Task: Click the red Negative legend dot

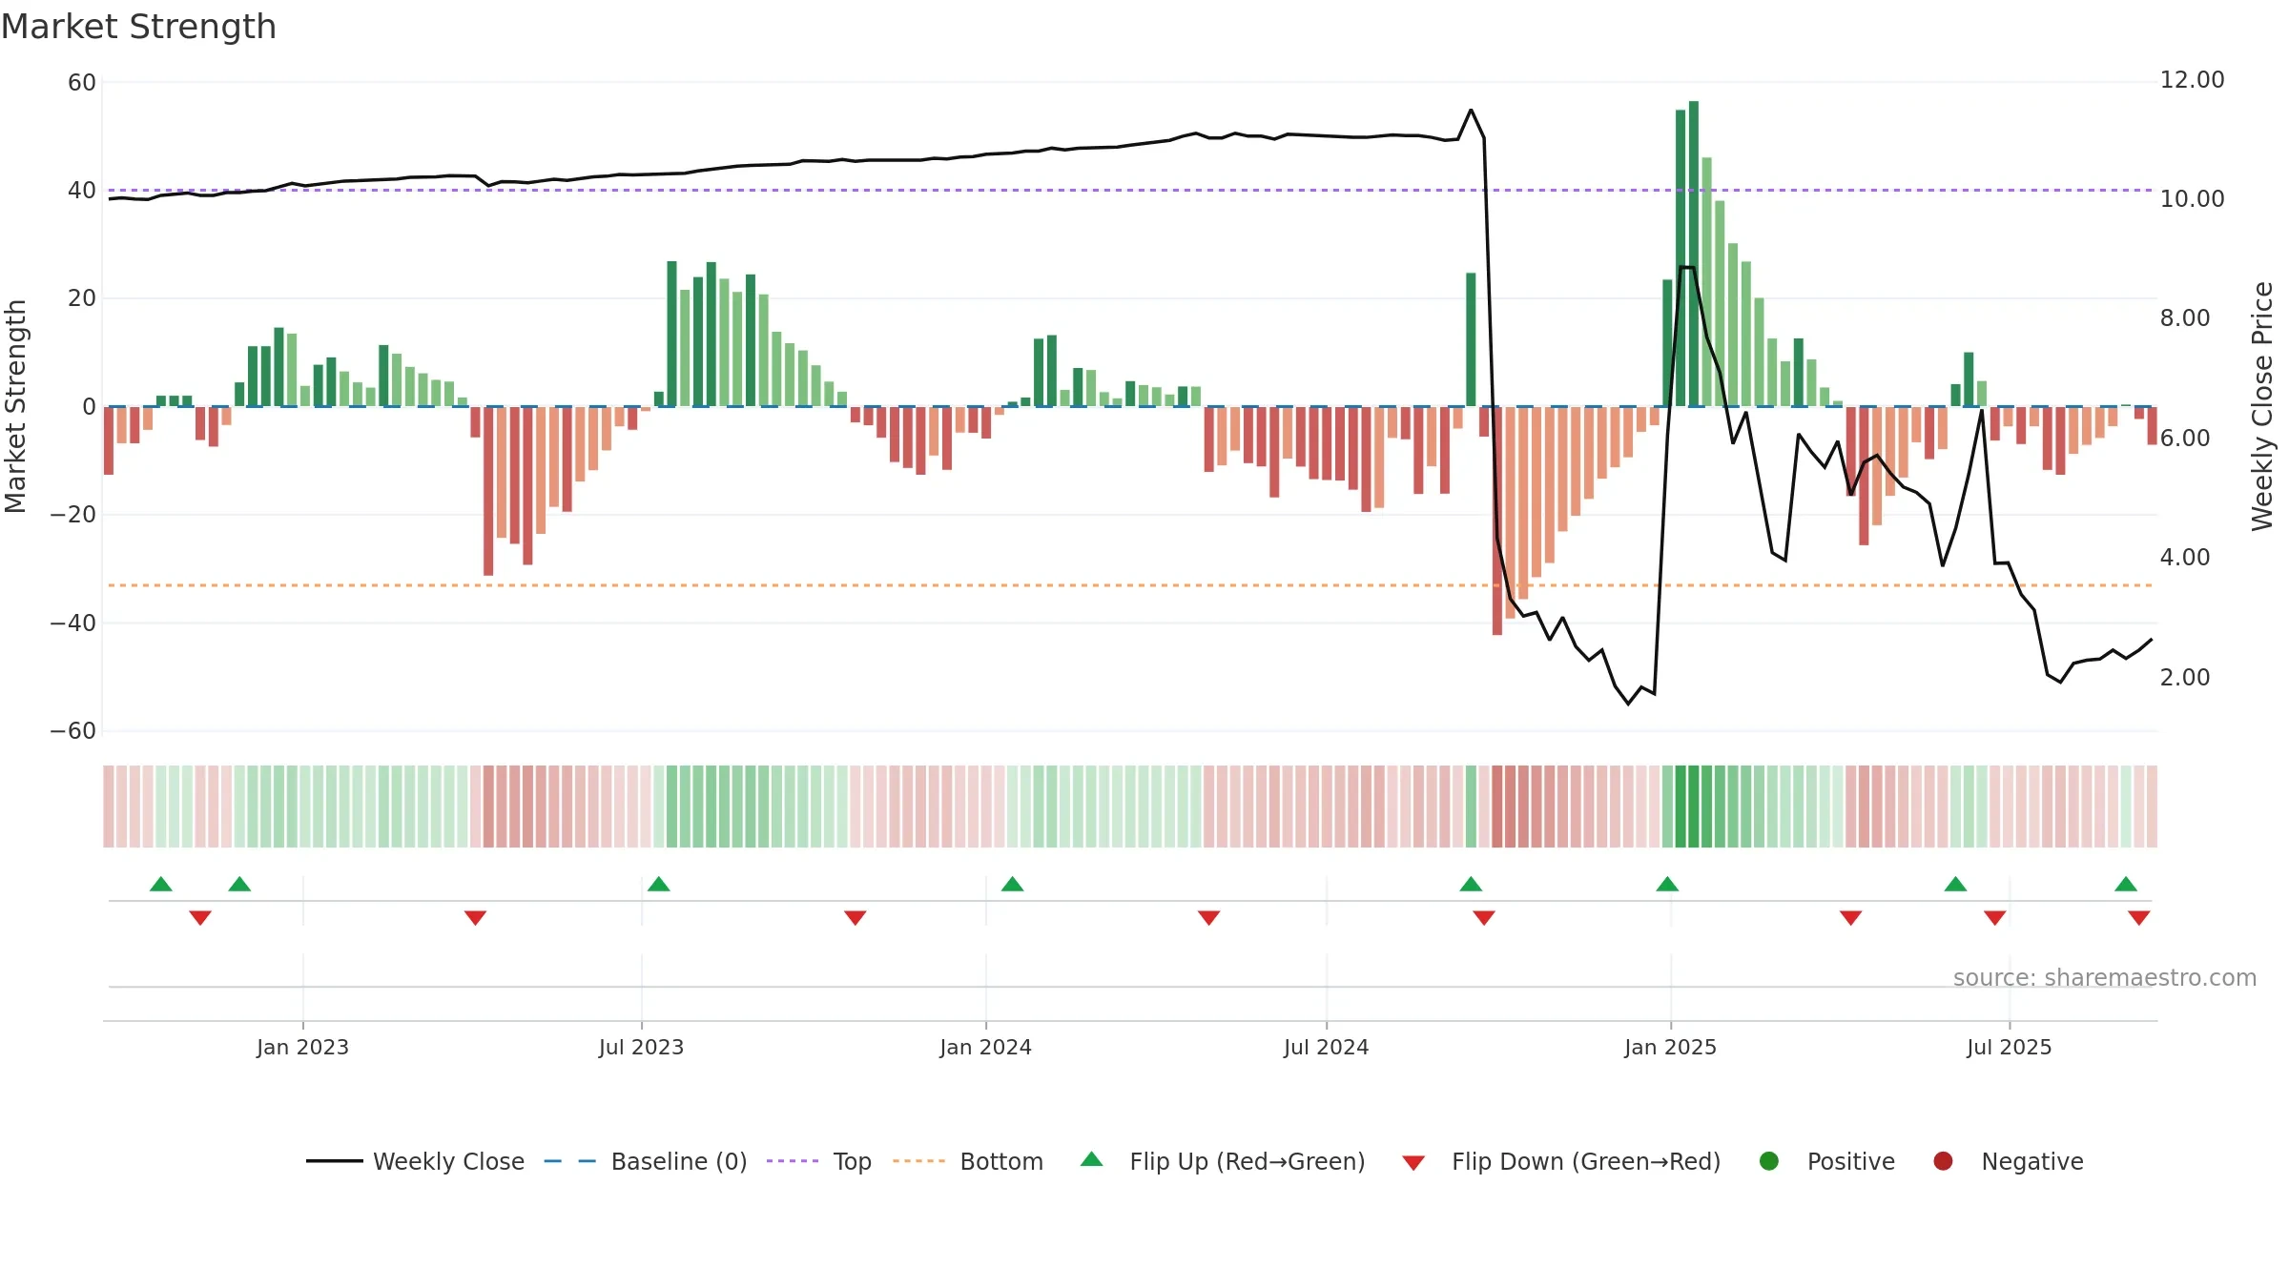Action: point(1943,1161)
